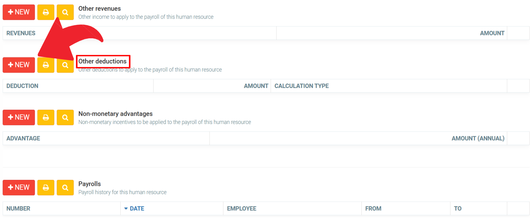Print the Non-monetary advantages list
The width and height of the screenshot is (532, 220).
point(46,117)
